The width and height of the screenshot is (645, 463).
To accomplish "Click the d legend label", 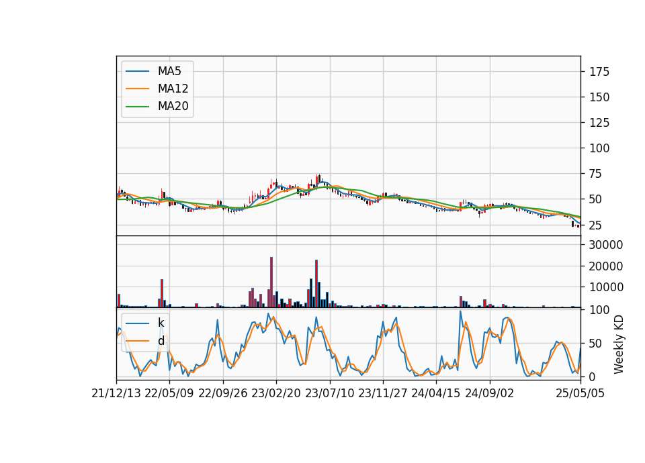I will coord(161,341).
